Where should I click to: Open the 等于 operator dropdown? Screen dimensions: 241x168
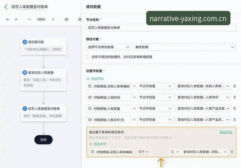click(143, 152)
